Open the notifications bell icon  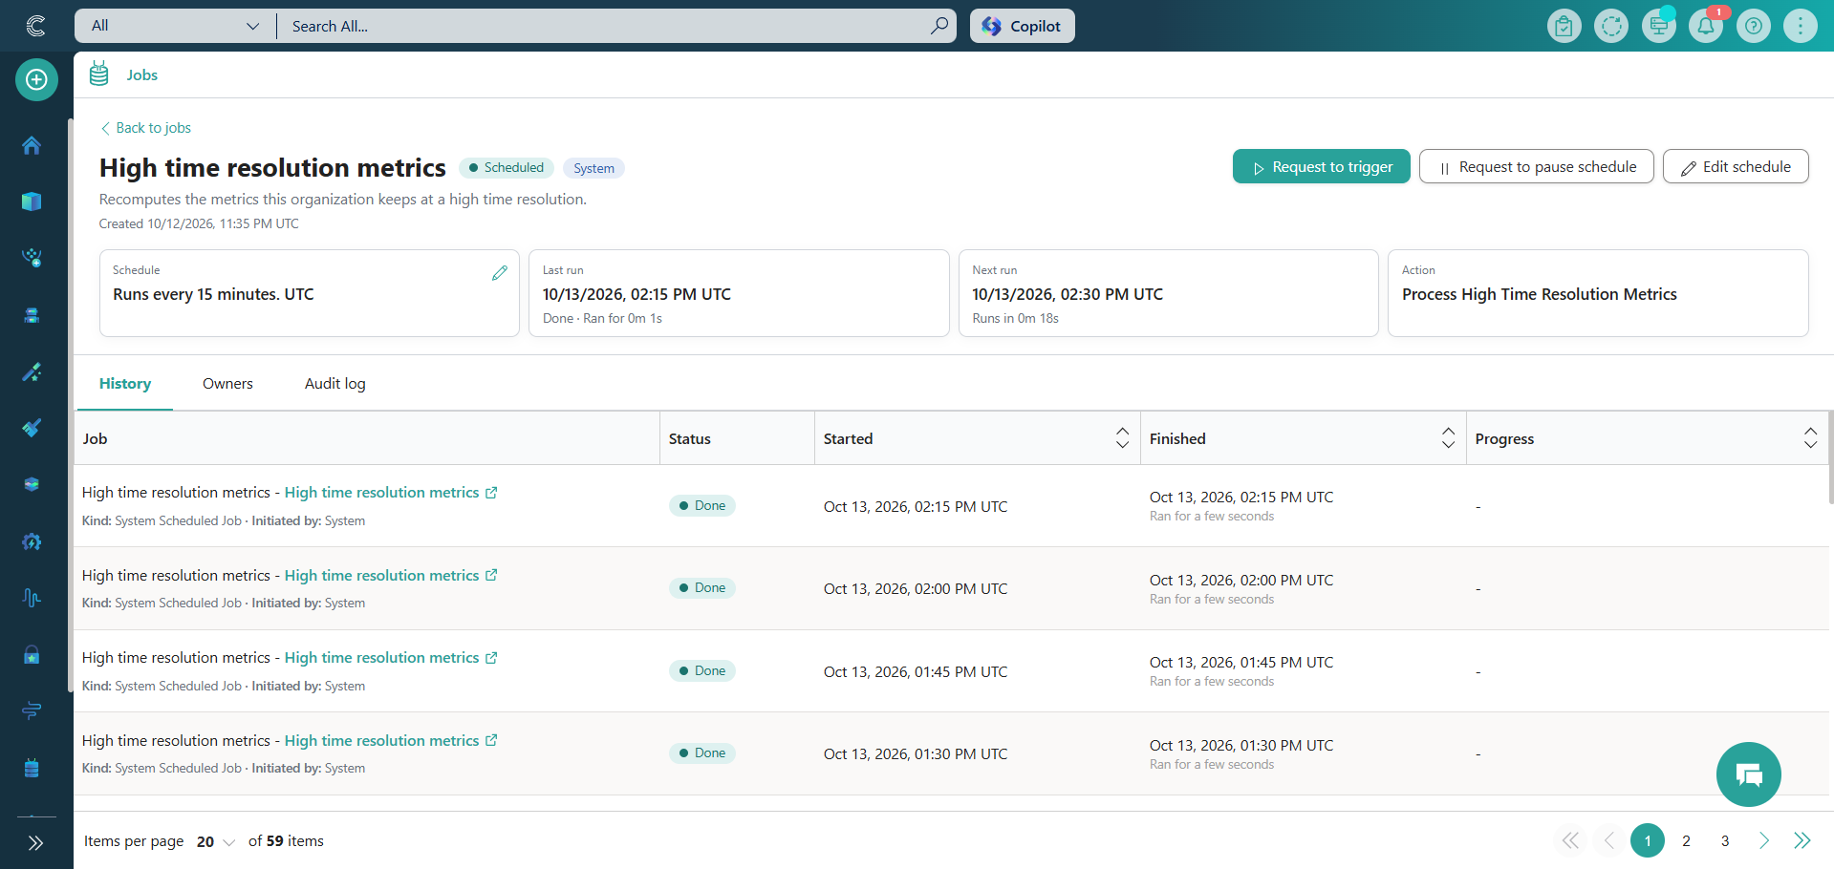[x=1706, y=26]
